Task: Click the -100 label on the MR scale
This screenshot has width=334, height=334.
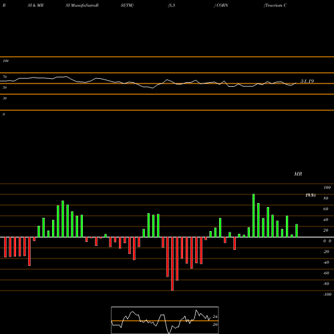Action: coord(327,295)
